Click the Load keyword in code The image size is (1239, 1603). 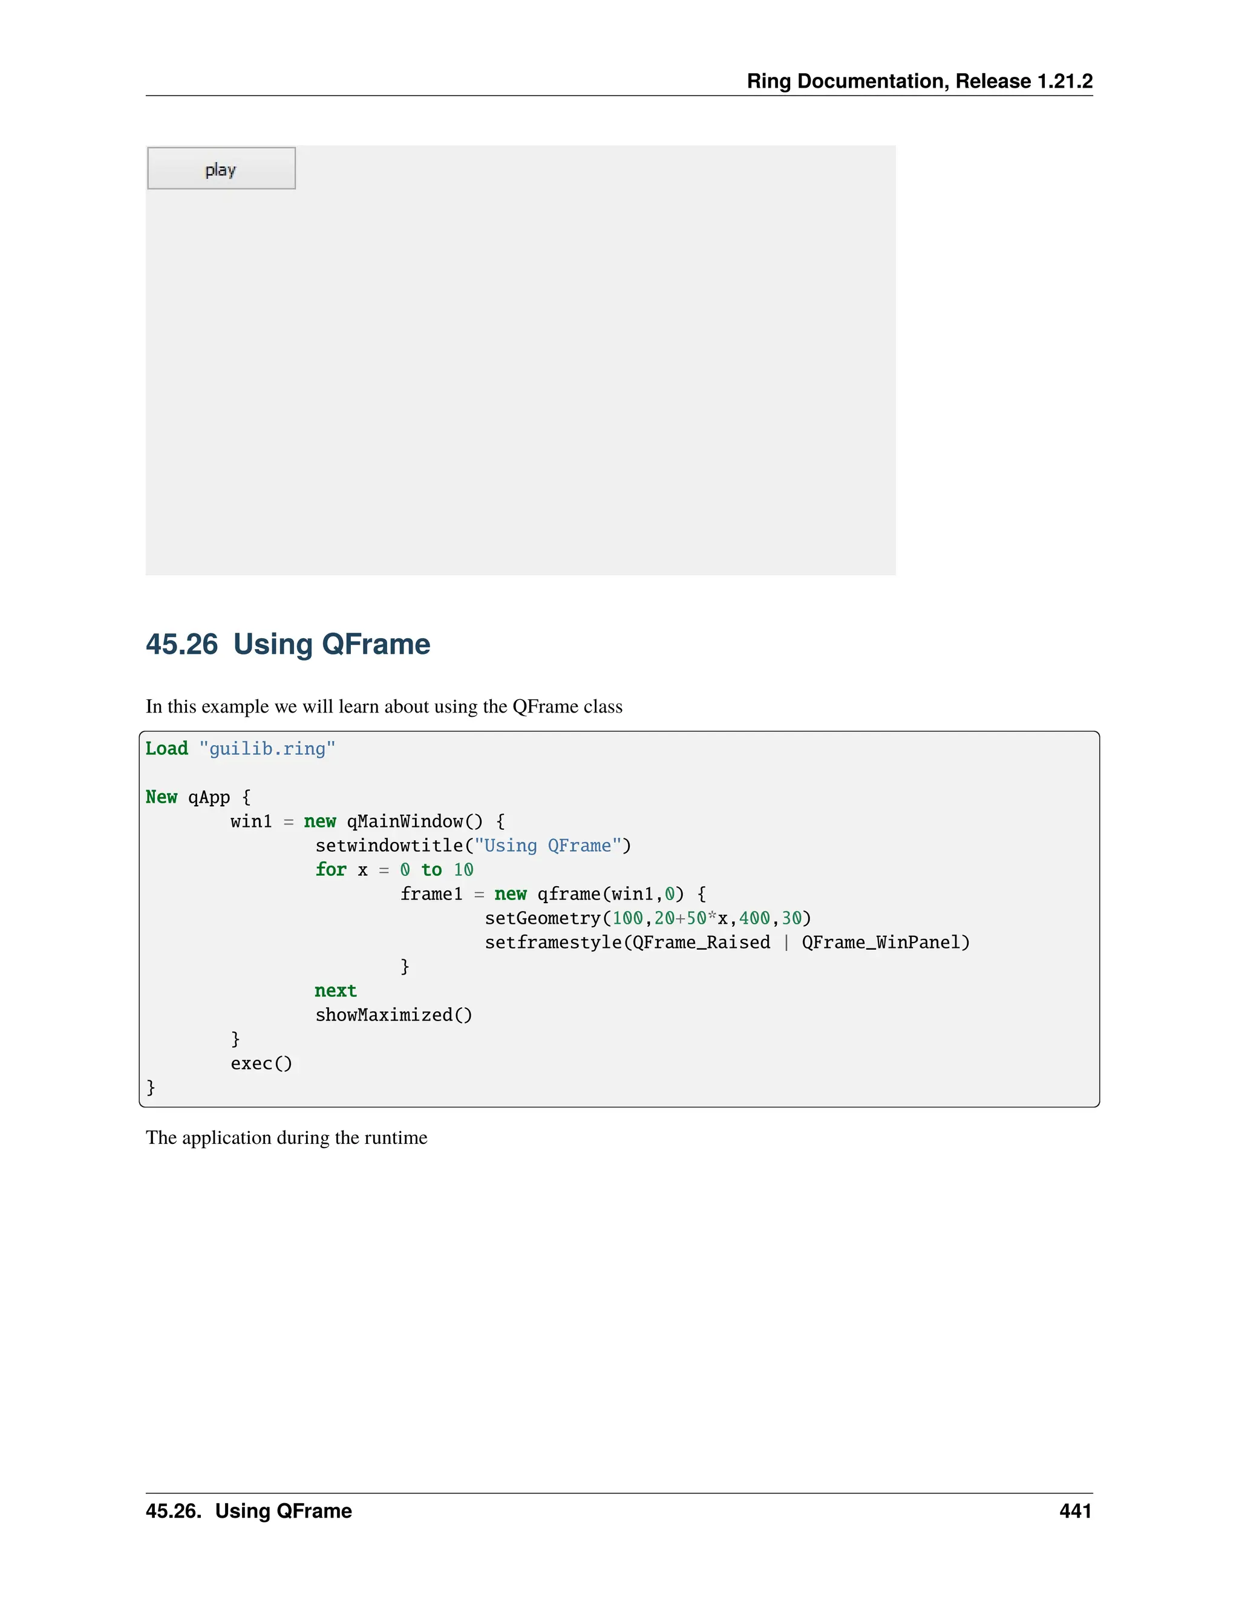166,749
